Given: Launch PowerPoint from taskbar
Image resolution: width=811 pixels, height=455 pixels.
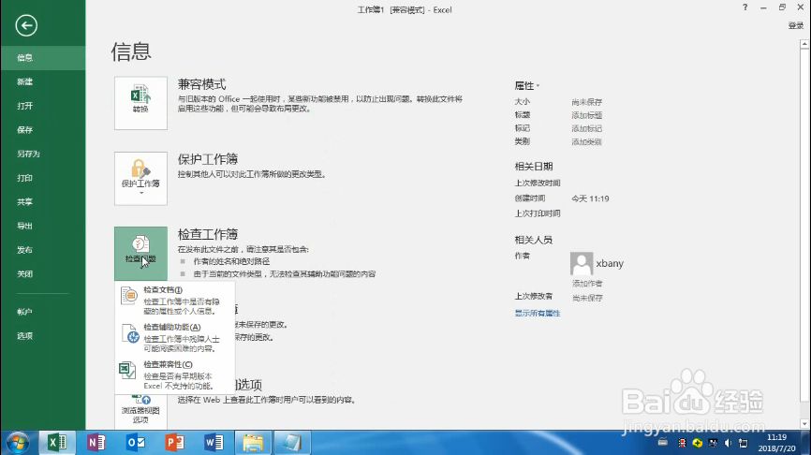Looking at the screenshot, I should click(x=175, y=443).
